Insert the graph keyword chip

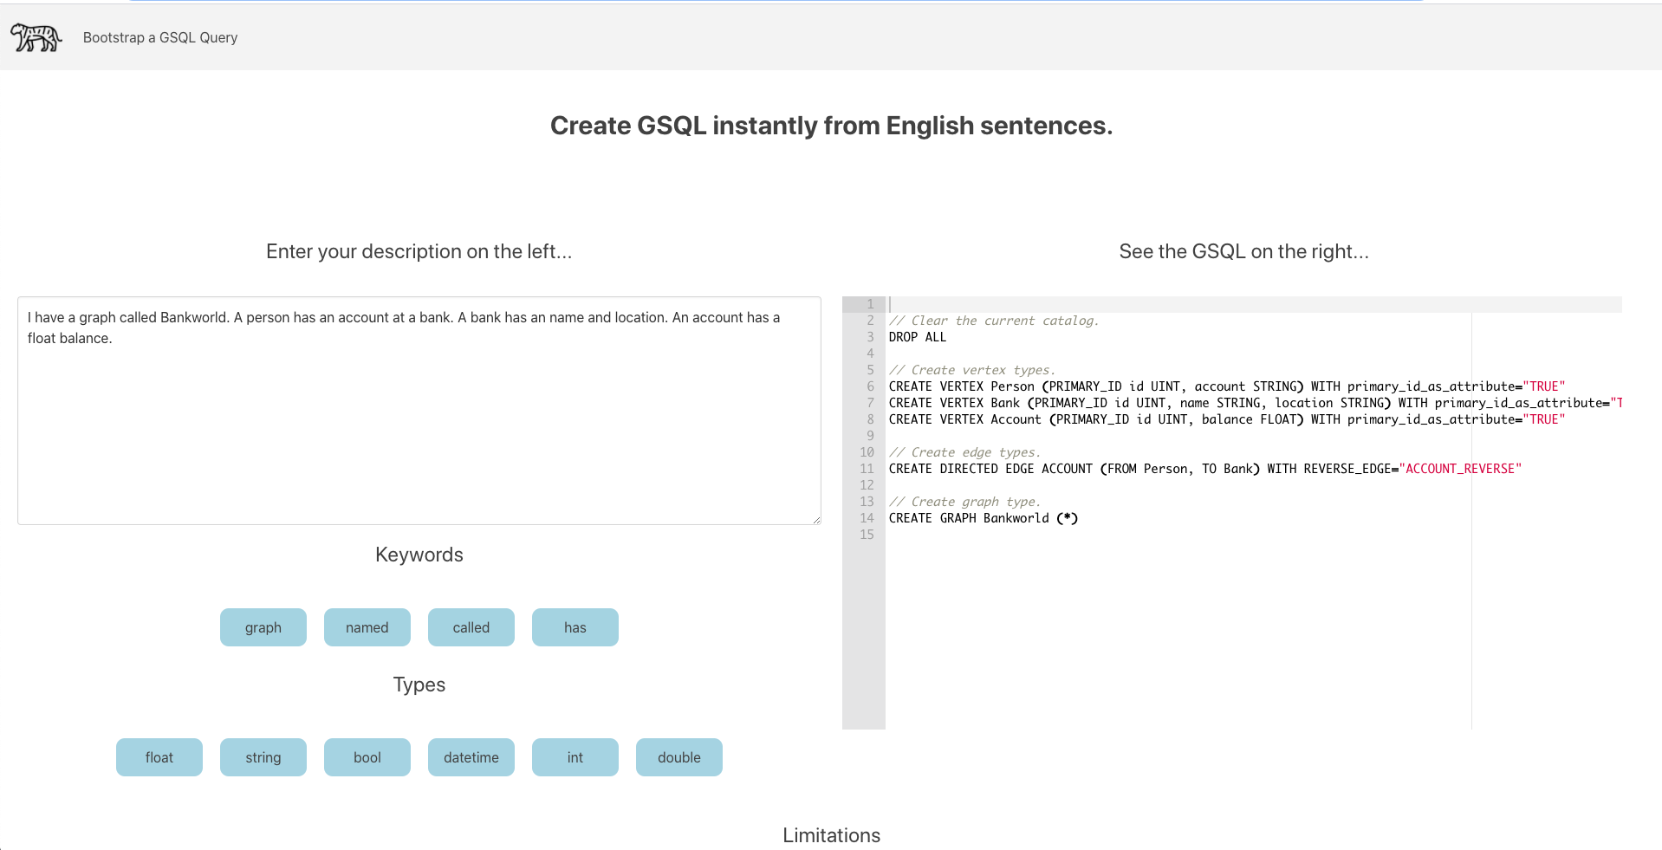[263, 627]
